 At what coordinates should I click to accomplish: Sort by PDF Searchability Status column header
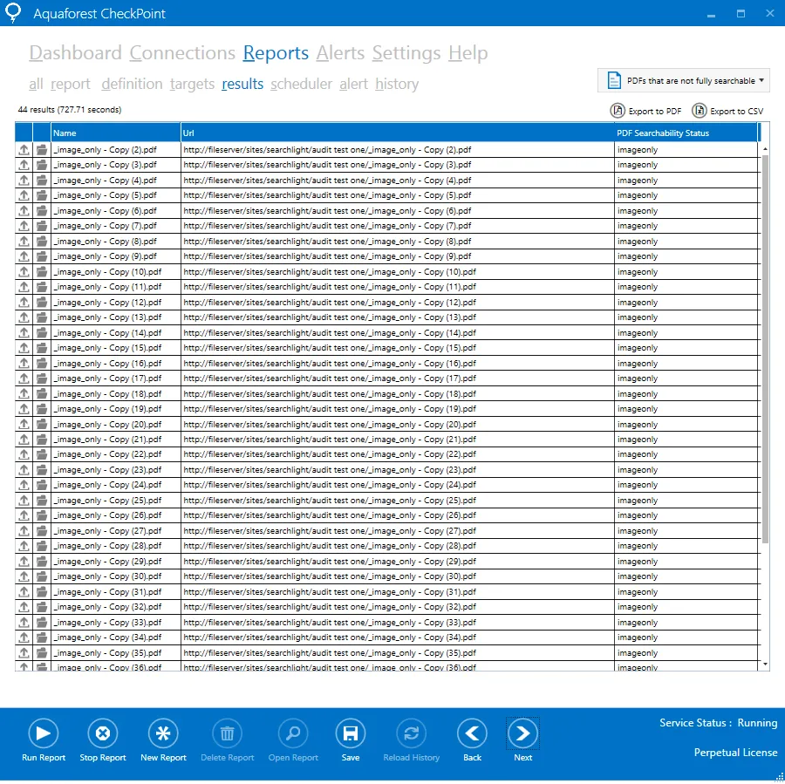click(686, 133)
